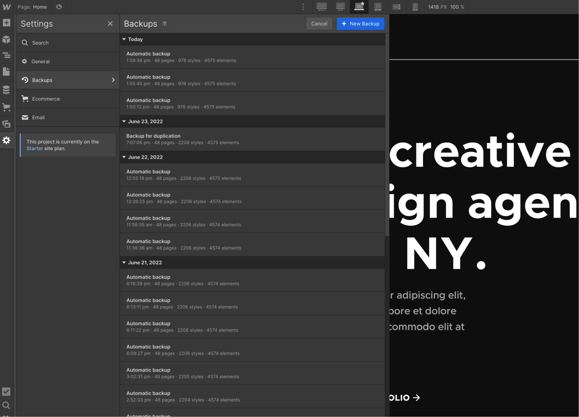Open General settings

(x=68, y=62)
